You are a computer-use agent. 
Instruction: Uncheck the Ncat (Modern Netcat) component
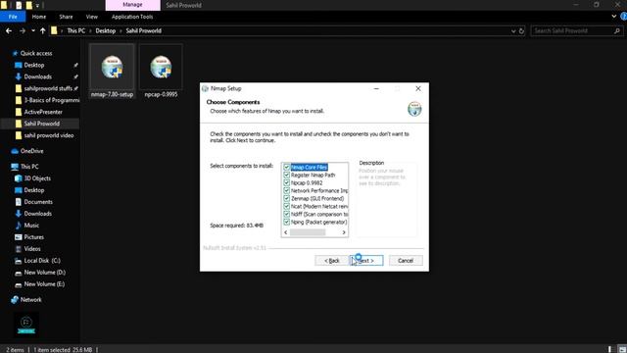(286, 206)
